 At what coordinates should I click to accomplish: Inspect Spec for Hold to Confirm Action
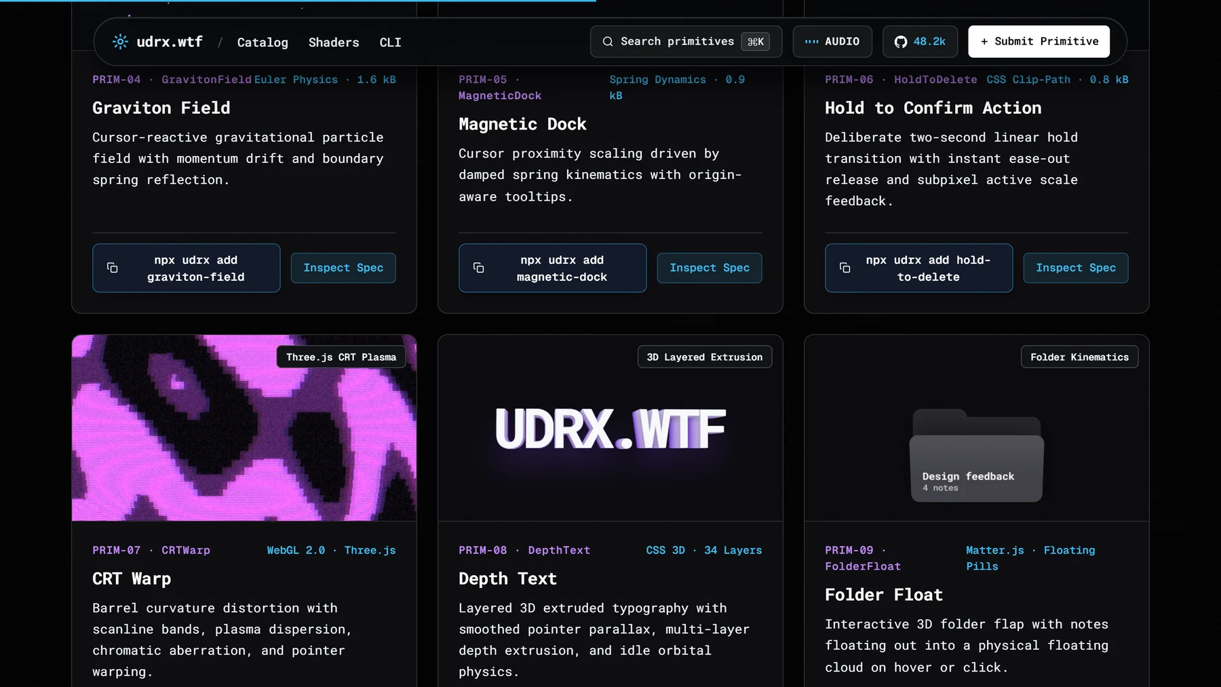(x=1076, y=268)
